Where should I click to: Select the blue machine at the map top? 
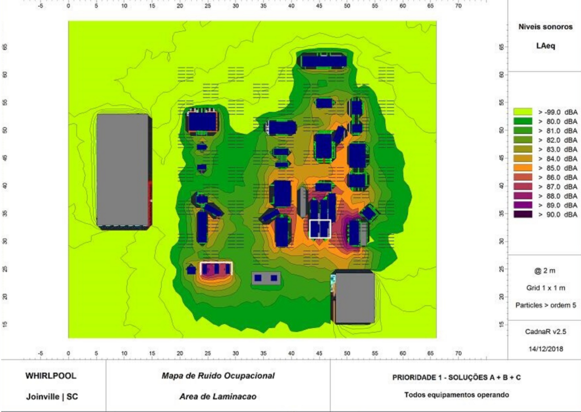coord(323,61)
